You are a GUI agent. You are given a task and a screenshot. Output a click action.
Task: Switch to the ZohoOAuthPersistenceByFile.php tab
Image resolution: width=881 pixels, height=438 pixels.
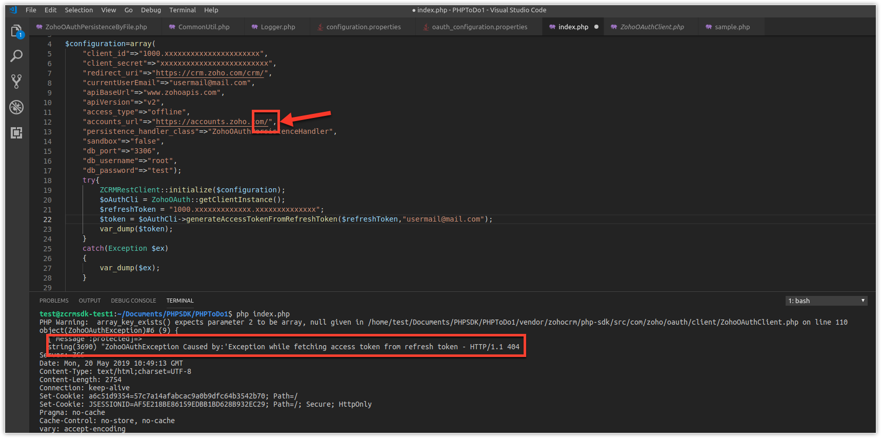pos(96,27)
